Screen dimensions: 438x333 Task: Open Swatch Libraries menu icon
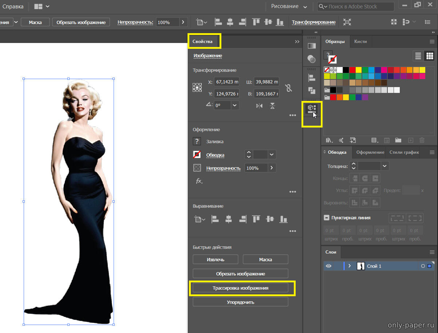pyautogui.click(x=330, y=140)
